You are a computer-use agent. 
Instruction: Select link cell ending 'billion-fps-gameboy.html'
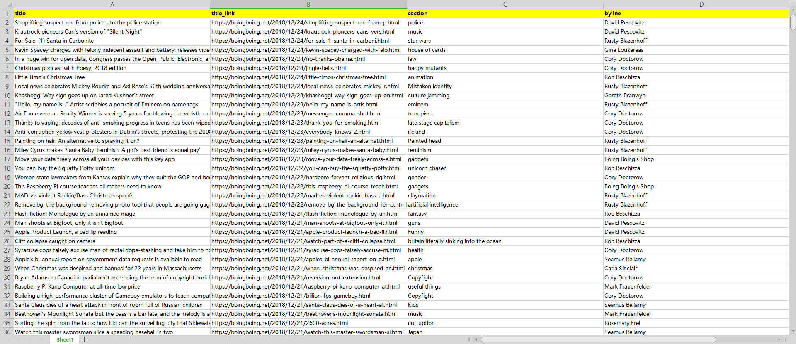(308, 296)
